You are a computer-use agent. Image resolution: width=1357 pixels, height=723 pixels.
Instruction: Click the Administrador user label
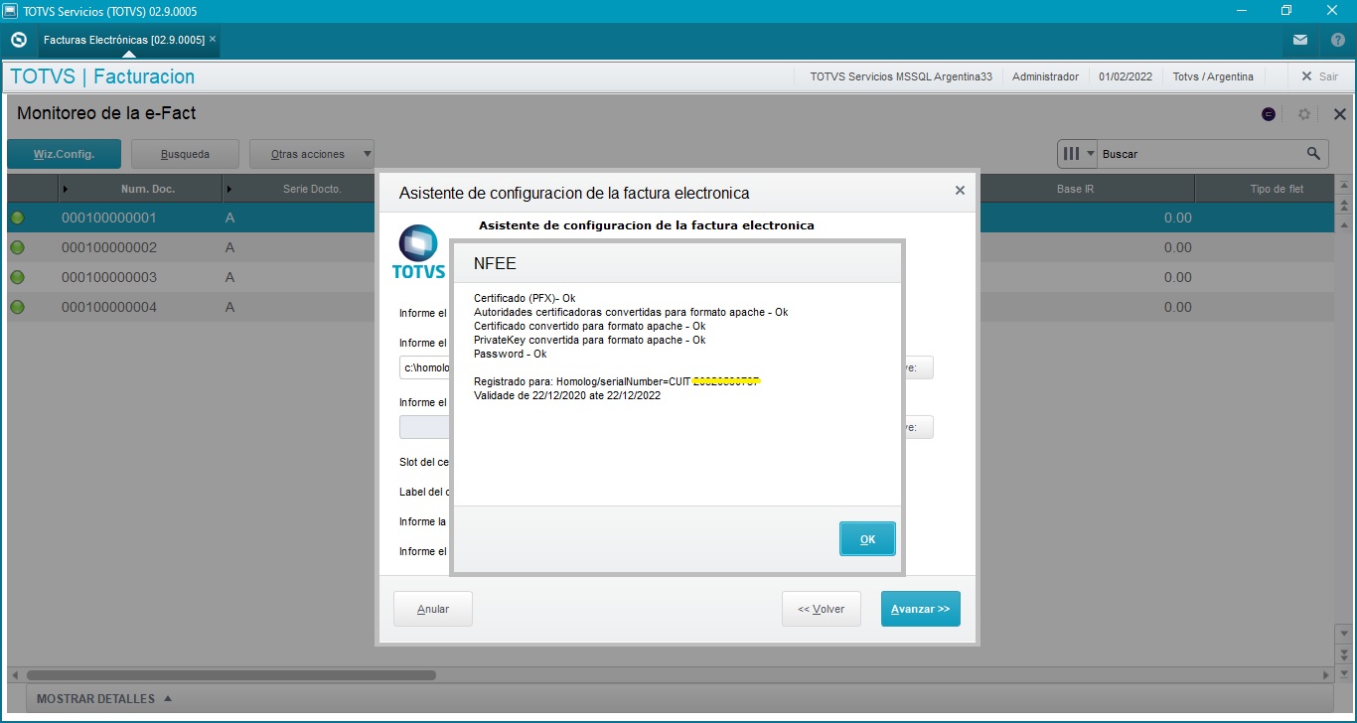click(x=1045, y=76)
